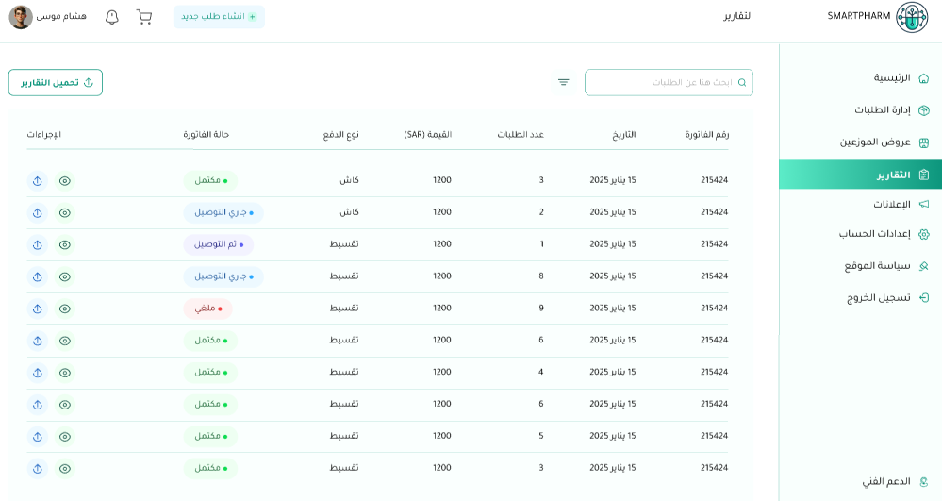Click upload icon in first invoice row
This screenshot has height=501, width=942.
click(x=37, y=181)
